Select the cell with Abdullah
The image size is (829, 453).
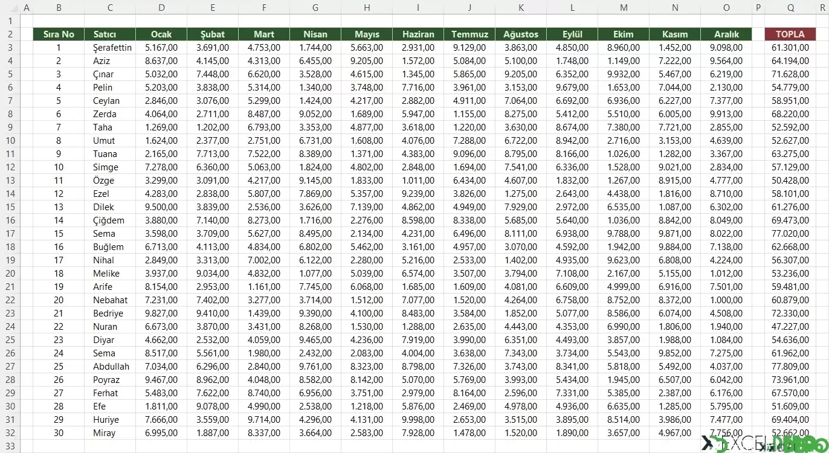click(110, 367)
